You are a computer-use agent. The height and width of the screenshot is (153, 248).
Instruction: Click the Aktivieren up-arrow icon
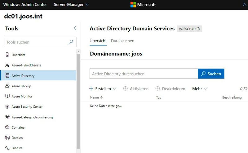coord(126,88)
